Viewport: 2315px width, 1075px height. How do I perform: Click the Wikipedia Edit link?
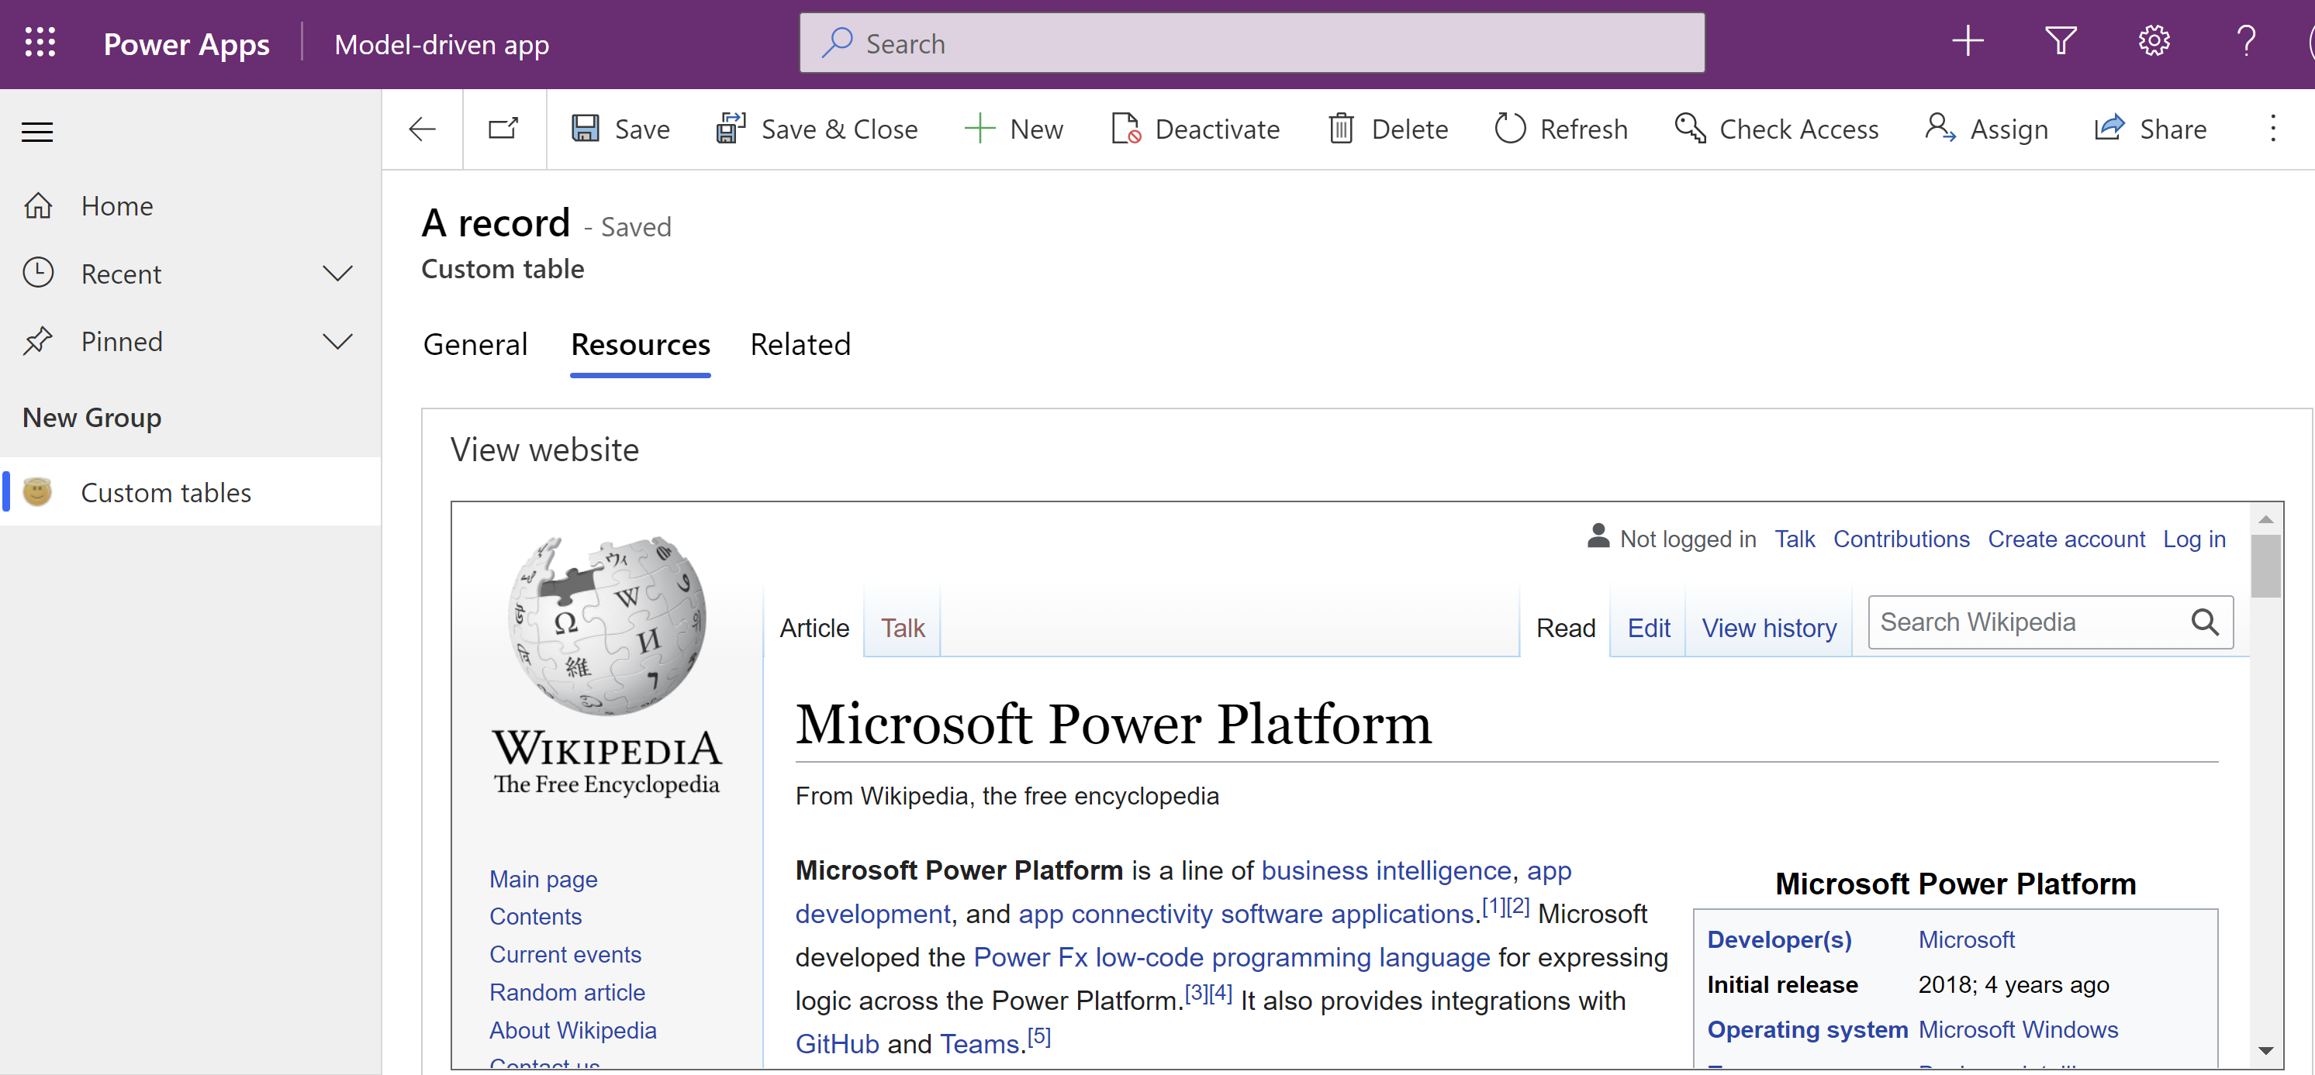coord(1648,627)
